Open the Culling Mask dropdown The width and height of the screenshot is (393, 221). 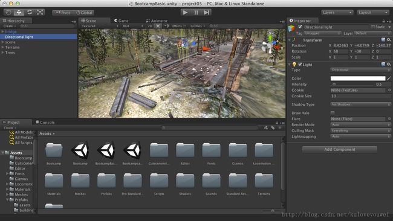(x=360, y=130)
